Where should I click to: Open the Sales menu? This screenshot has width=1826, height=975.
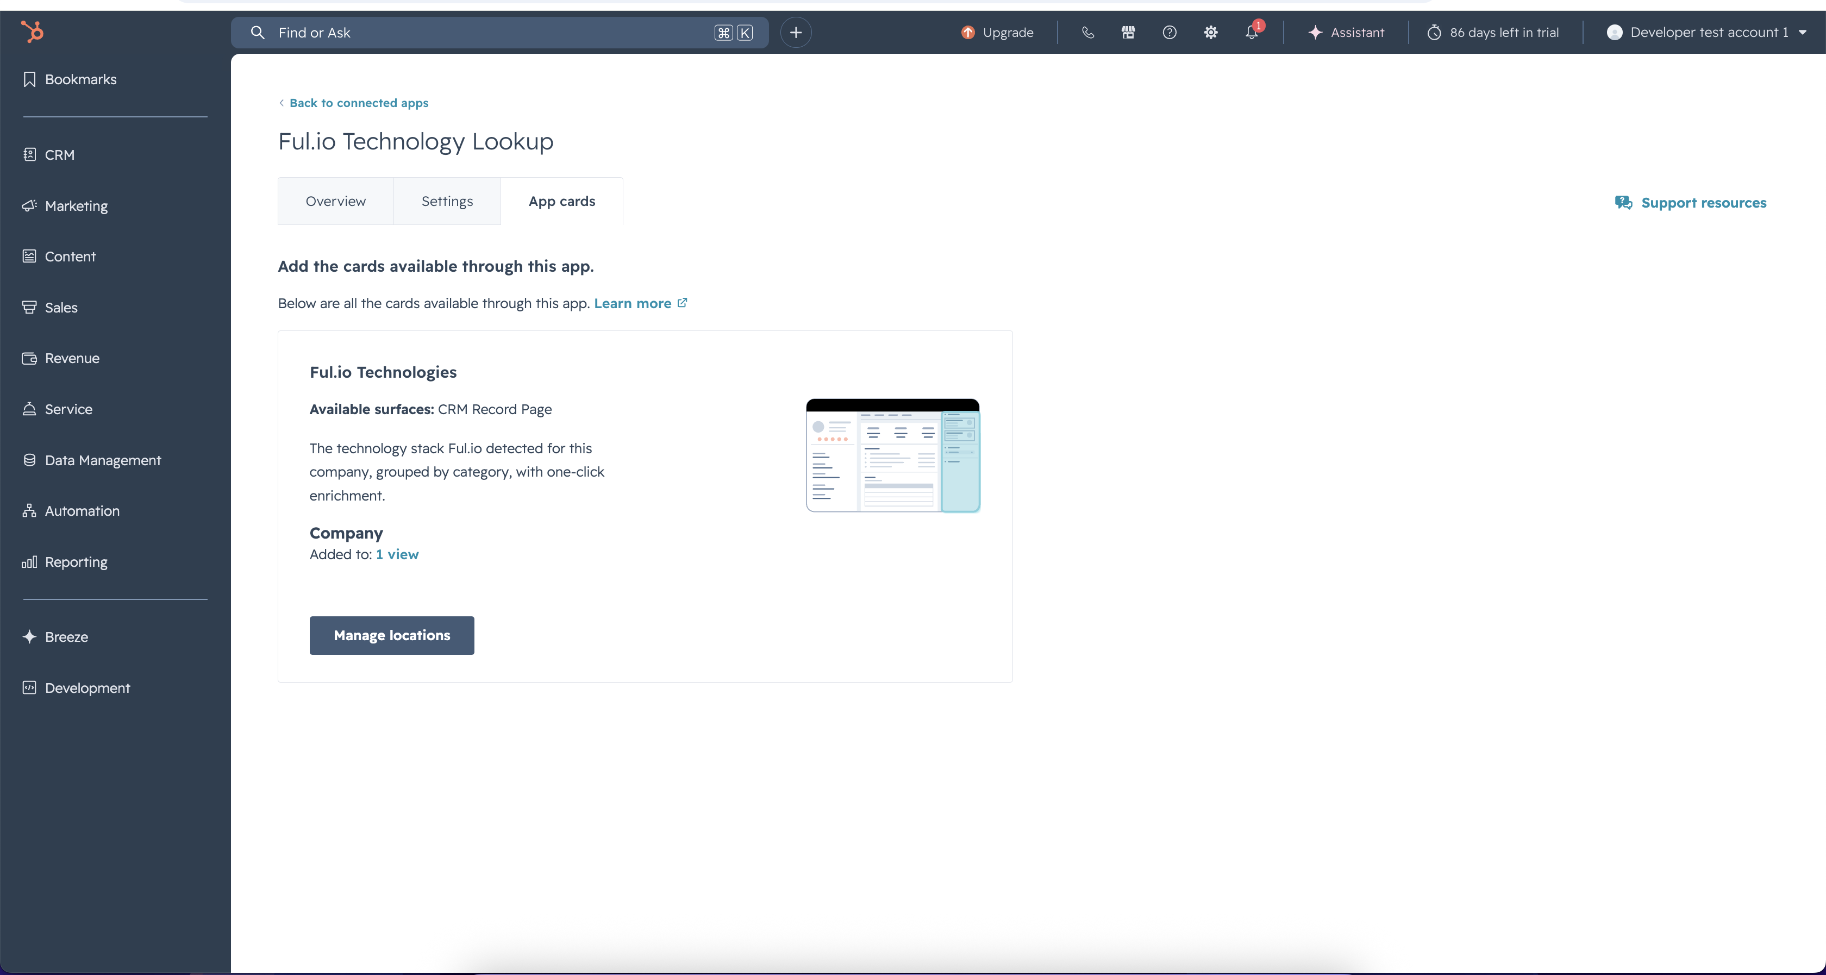click(49, 308)
